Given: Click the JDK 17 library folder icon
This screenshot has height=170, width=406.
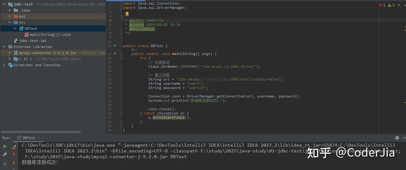Looking at the screenshot, I should point(16,59).
